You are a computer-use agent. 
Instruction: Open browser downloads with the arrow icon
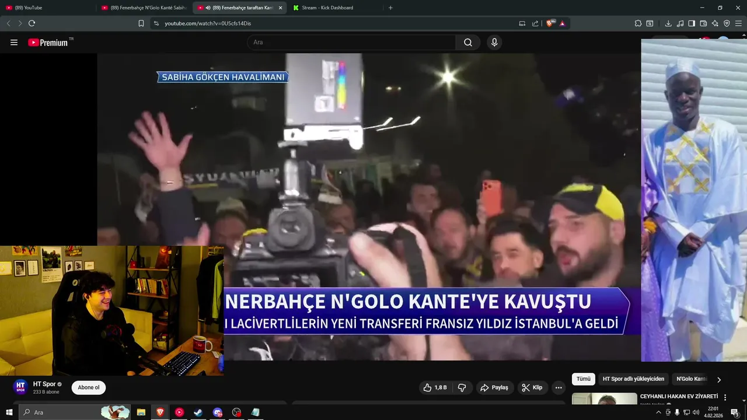pyautogui.click(x=668, y=23)
